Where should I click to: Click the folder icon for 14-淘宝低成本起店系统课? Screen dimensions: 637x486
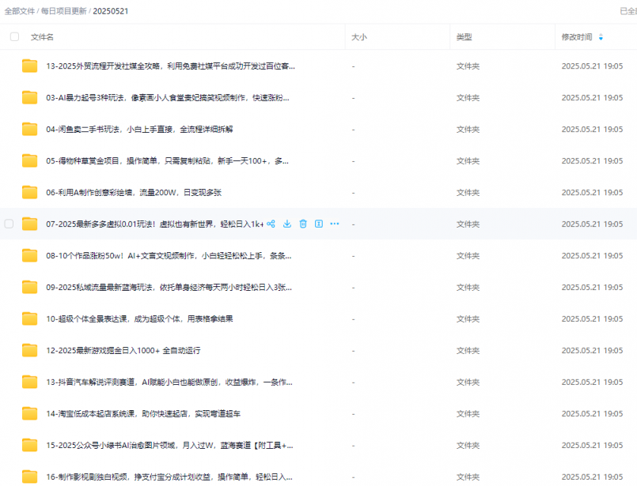click(x=30, y=413)
